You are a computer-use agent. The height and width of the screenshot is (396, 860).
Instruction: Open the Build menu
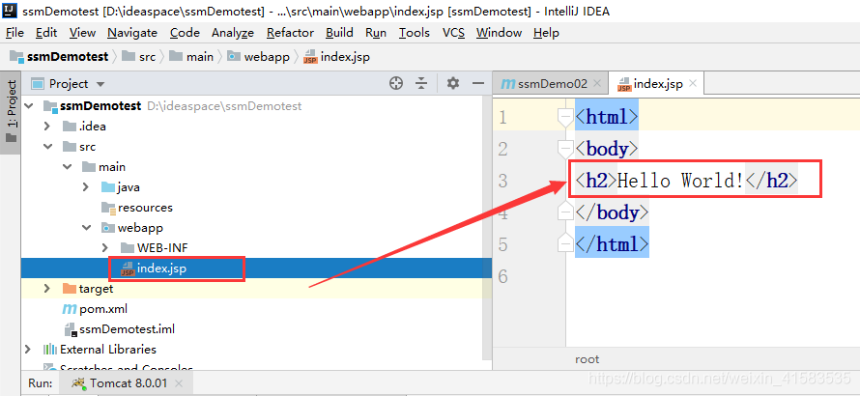click(339, 33)
